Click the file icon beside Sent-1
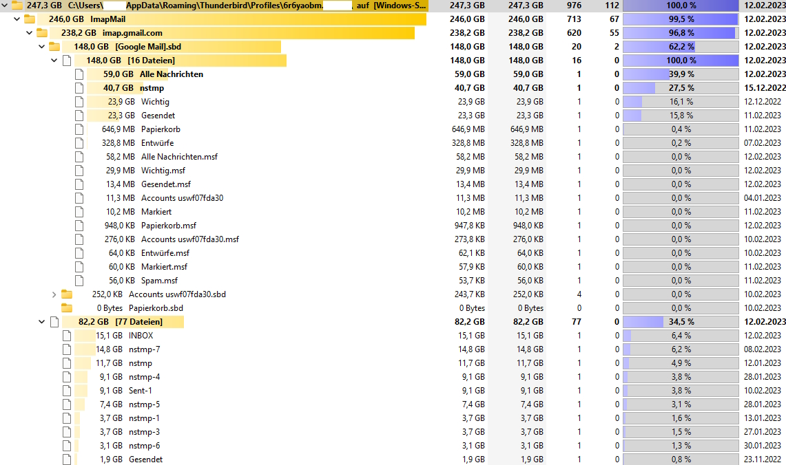Image resolution: width=786 pixels, height=465 pixels. pos(67,391)
